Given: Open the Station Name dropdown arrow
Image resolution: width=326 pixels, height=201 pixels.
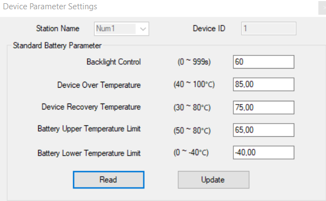Looking at the screenshot, I should coord(143,29).
